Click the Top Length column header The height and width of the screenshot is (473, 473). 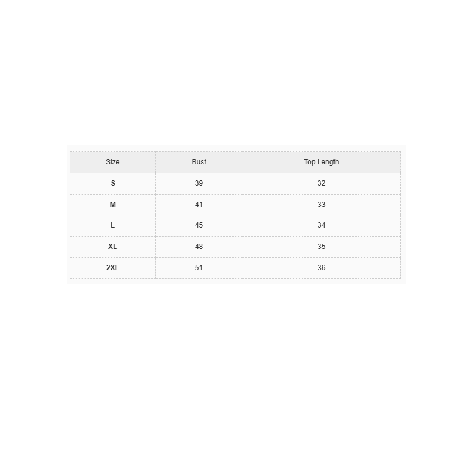coord(321,162)
